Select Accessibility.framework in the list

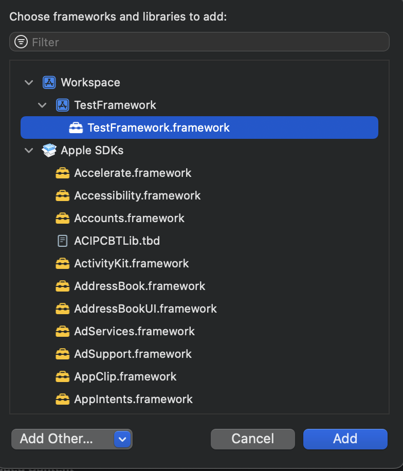137,195
